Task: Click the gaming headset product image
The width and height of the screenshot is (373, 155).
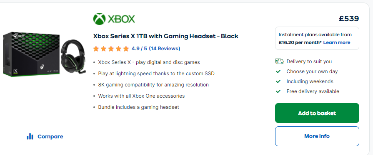Action: [x=73, y=55]
